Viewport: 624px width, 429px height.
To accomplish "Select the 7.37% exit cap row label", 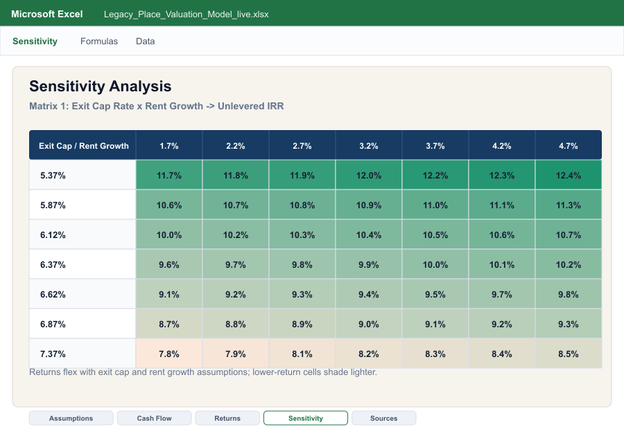I will click(x=83, y=354).
